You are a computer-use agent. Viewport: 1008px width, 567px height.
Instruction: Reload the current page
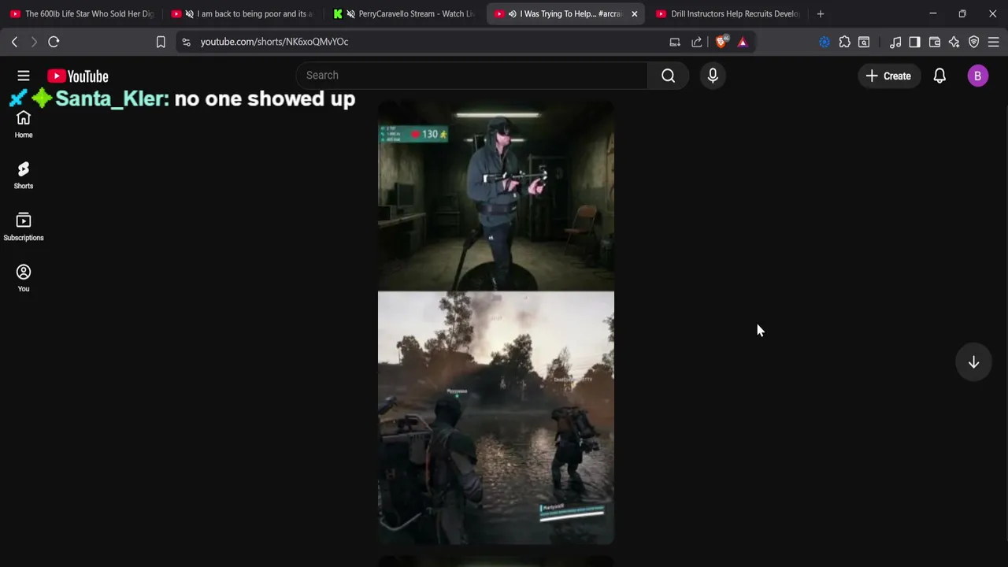54,42
